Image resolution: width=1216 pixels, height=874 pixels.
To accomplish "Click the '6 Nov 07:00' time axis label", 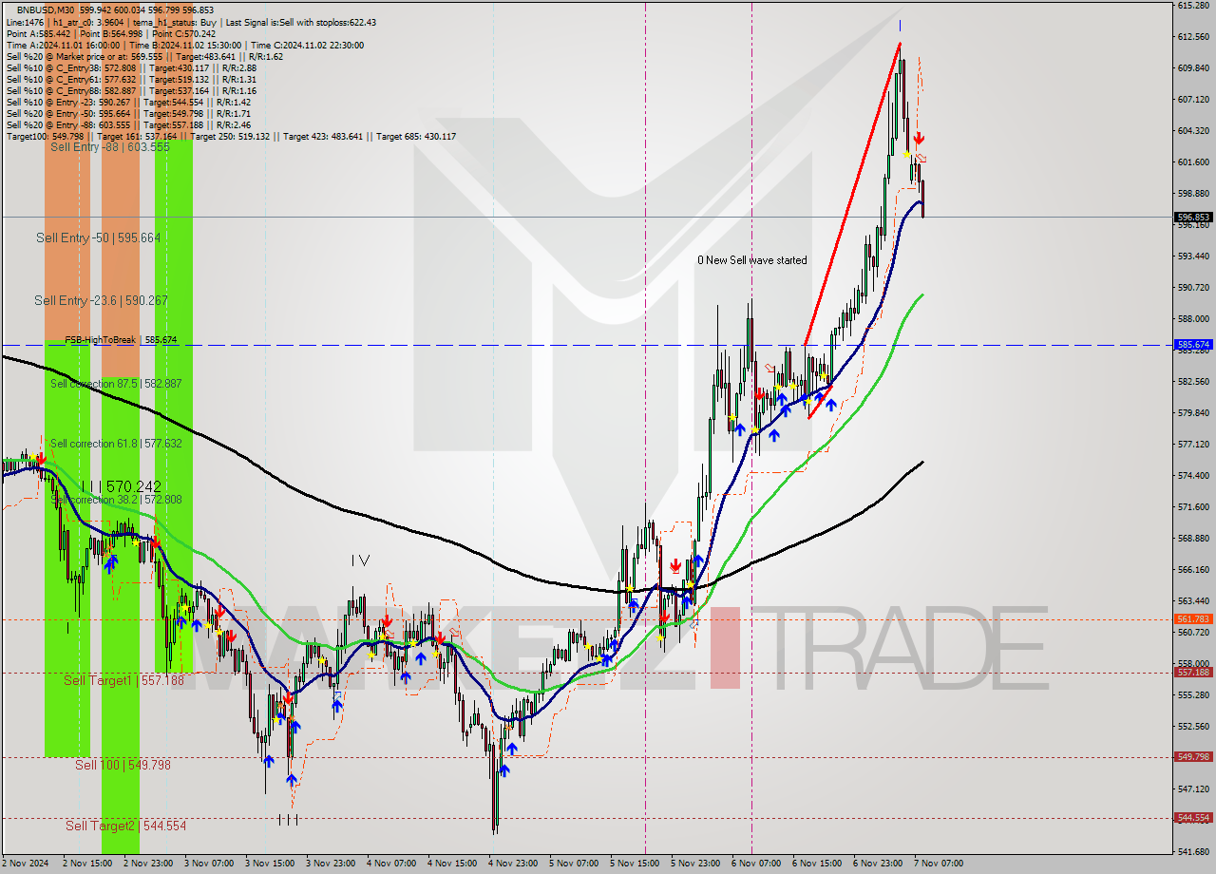I will tap(757, 864).
